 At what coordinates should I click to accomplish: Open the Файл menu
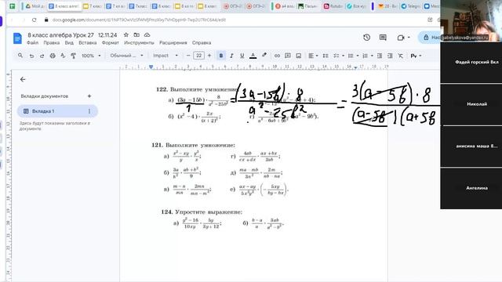point(33,42)
